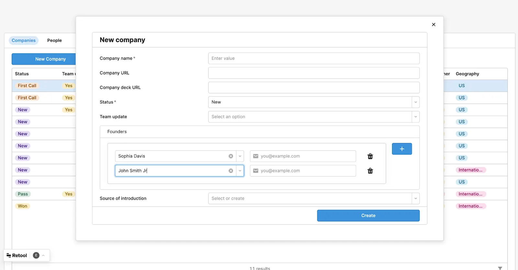
Task: Open the Status dropdown showing New
Action: tap(314, 102)
